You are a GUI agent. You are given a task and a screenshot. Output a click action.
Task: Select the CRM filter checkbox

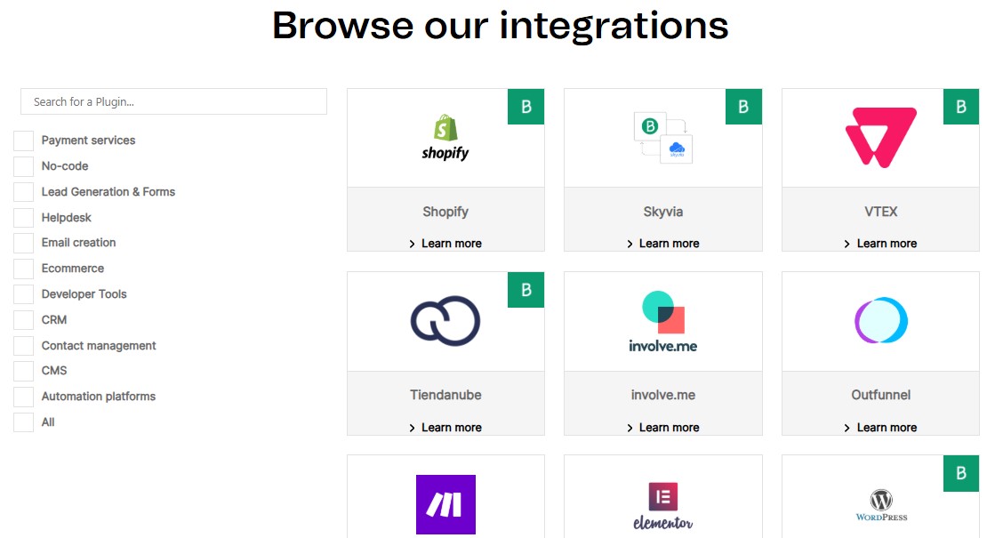(23, 320)
